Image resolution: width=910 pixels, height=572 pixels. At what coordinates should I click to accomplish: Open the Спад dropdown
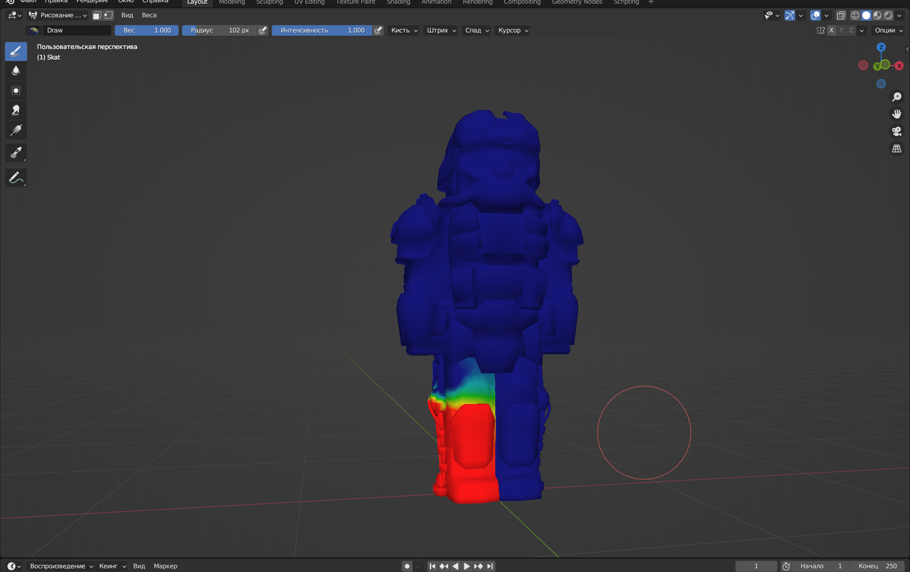(x=477, y=30)
